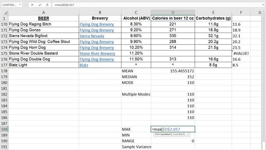Screen dimensions: 266x150
Task: Expand the formula bar with the chevron
Action: (263, 5)
